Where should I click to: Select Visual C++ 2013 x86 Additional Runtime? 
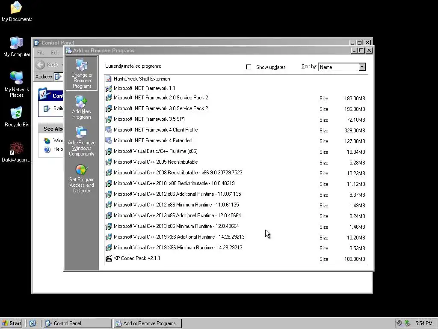pyautogui.click(x=236, y=216)
